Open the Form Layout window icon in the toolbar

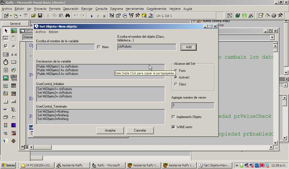coord(125,15)
